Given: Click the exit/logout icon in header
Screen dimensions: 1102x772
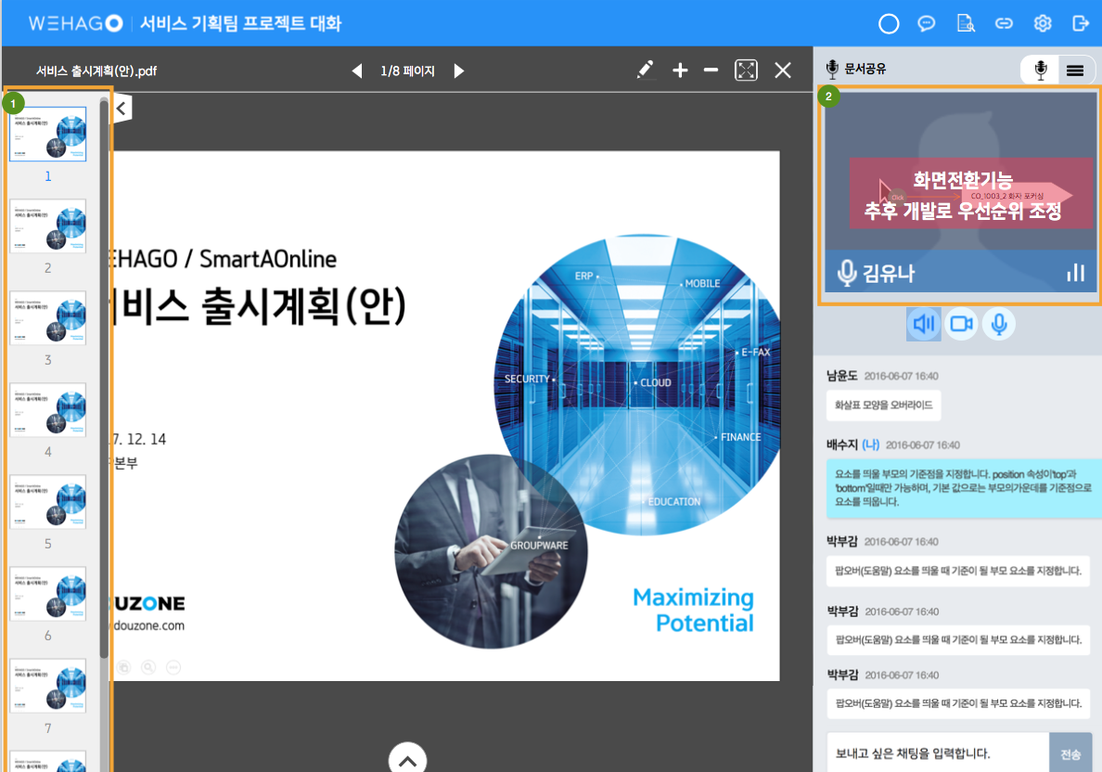Looking at the screenshot, I should [x=1081, y=24].
